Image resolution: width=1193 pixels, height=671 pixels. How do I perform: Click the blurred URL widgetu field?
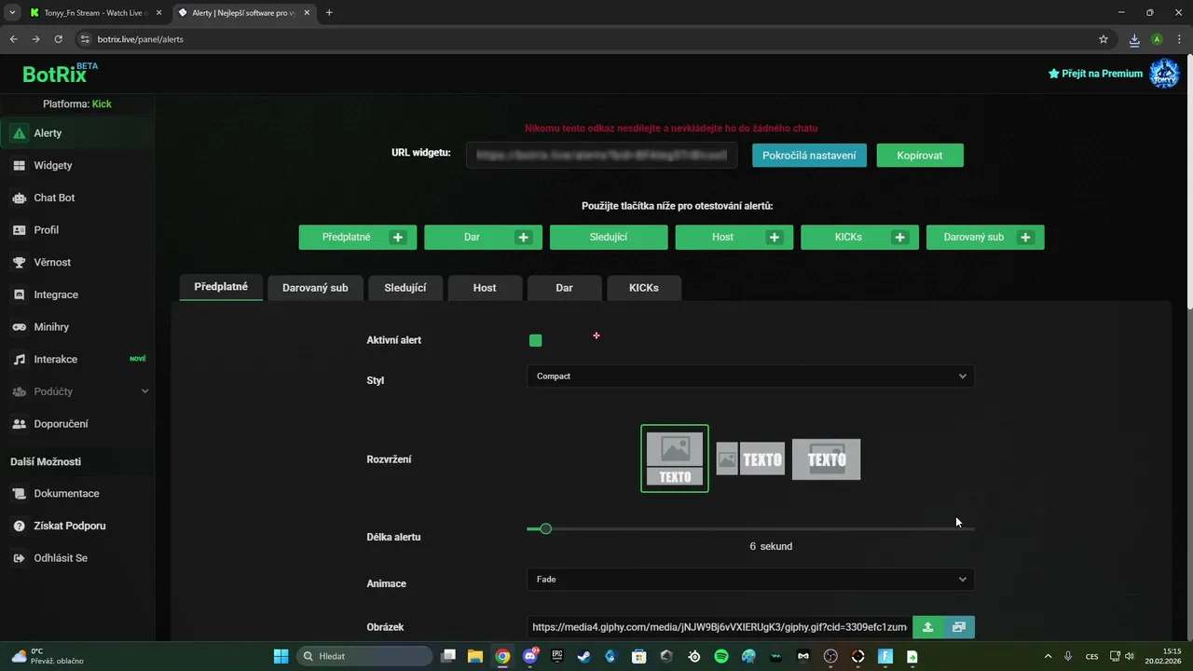[x=602, y=156]
